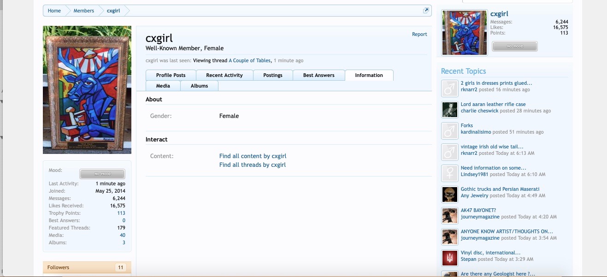Open cxgirl large profile picture
Image resolution: width=607 pixels, height=277 pixels.
click(87, 89)
